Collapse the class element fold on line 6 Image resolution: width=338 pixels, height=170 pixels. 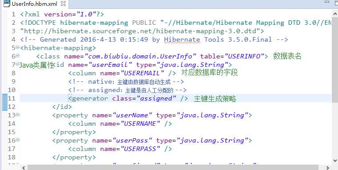tap(18, 56)
